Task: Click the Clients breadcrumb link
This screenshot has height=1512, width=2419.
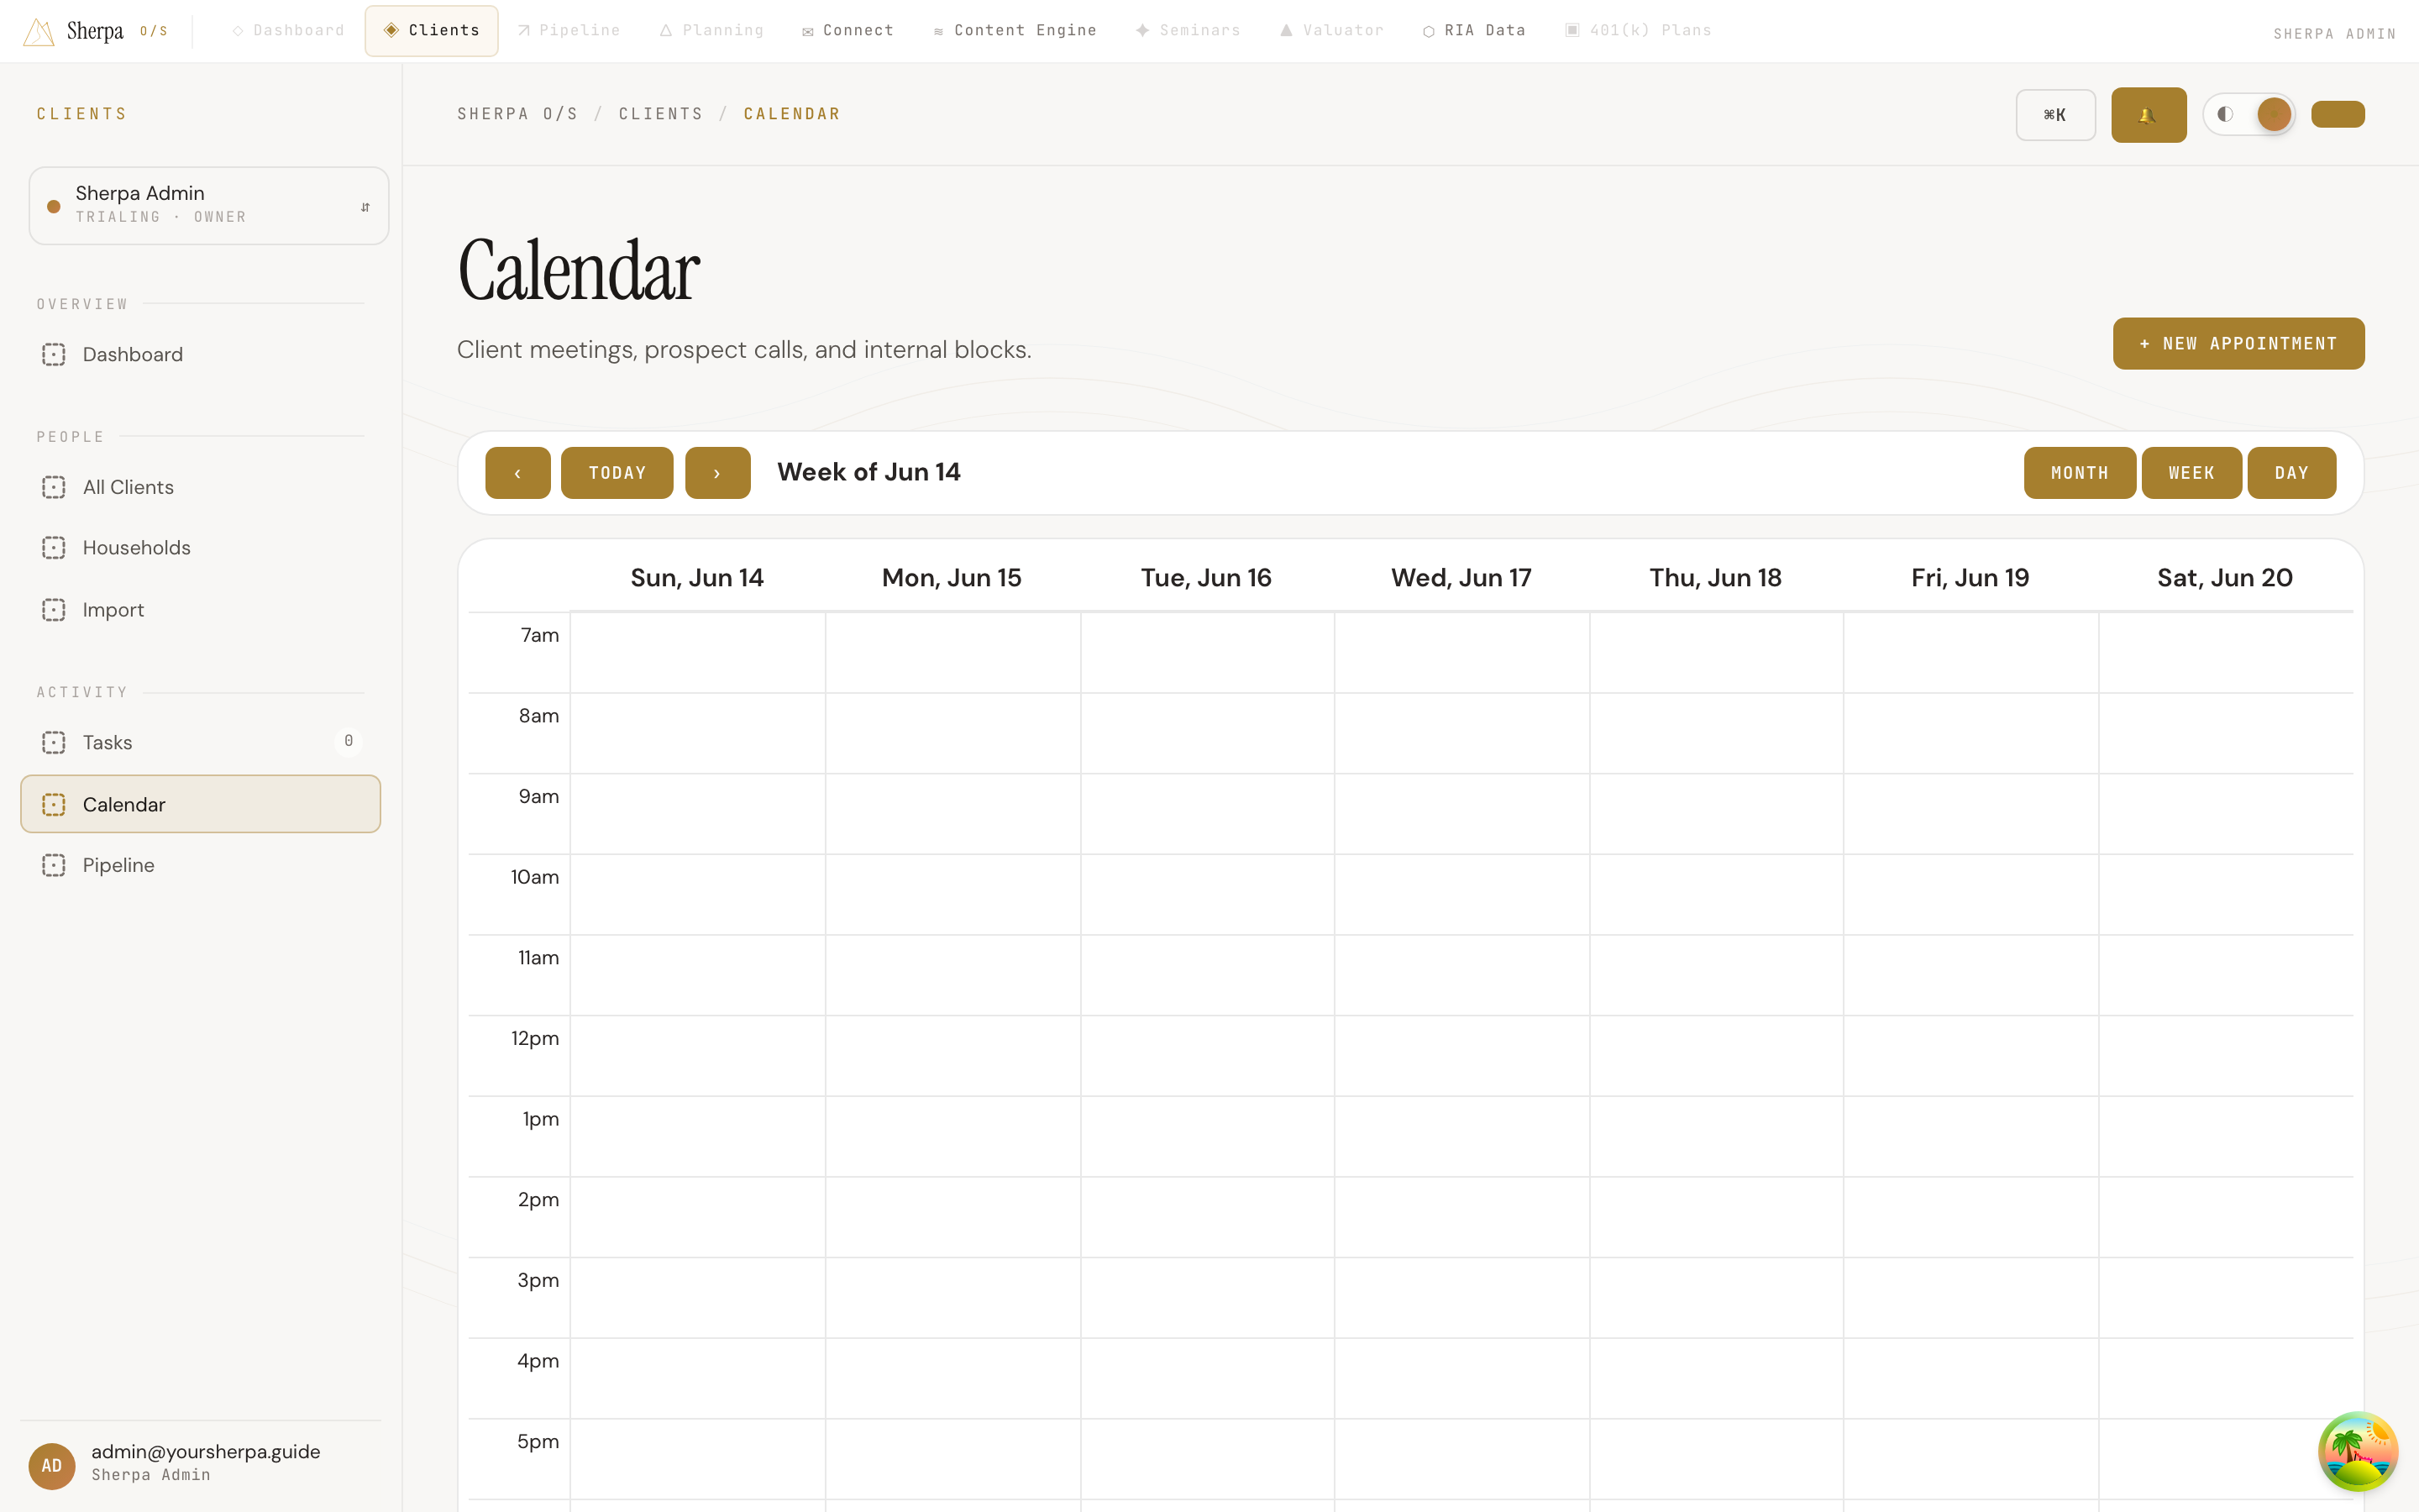Action: [661, 114]
